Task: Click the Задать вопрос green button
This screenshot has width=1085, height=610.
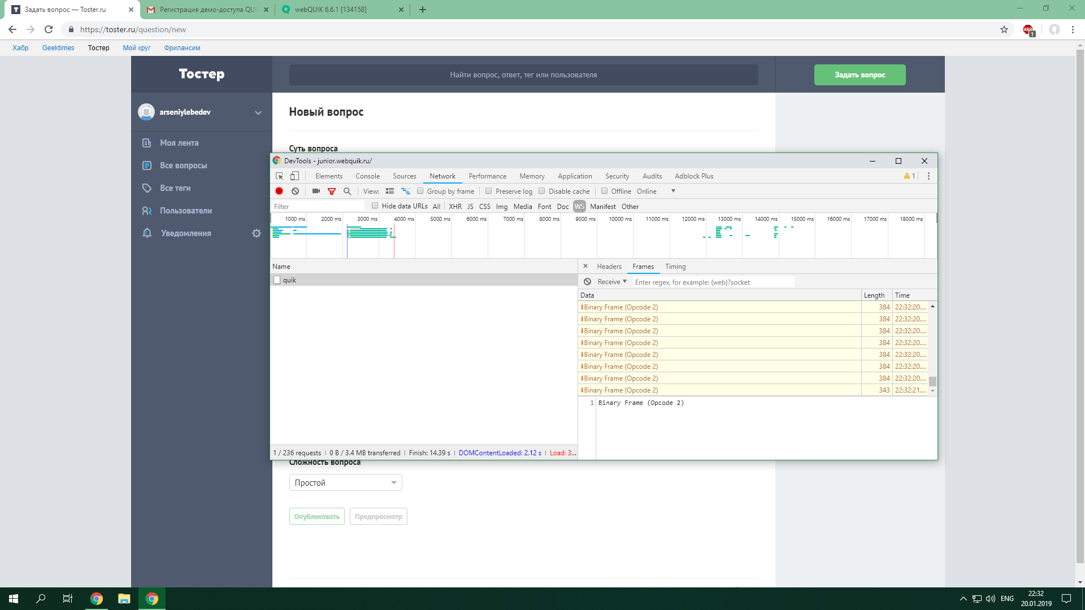Action: click(x=860, y=75)
